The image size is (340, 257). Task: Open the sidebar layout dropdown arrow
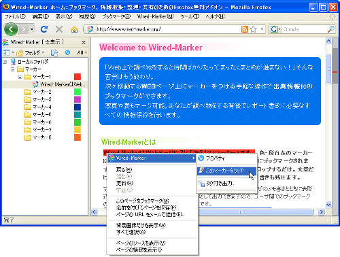pos(13,52)
